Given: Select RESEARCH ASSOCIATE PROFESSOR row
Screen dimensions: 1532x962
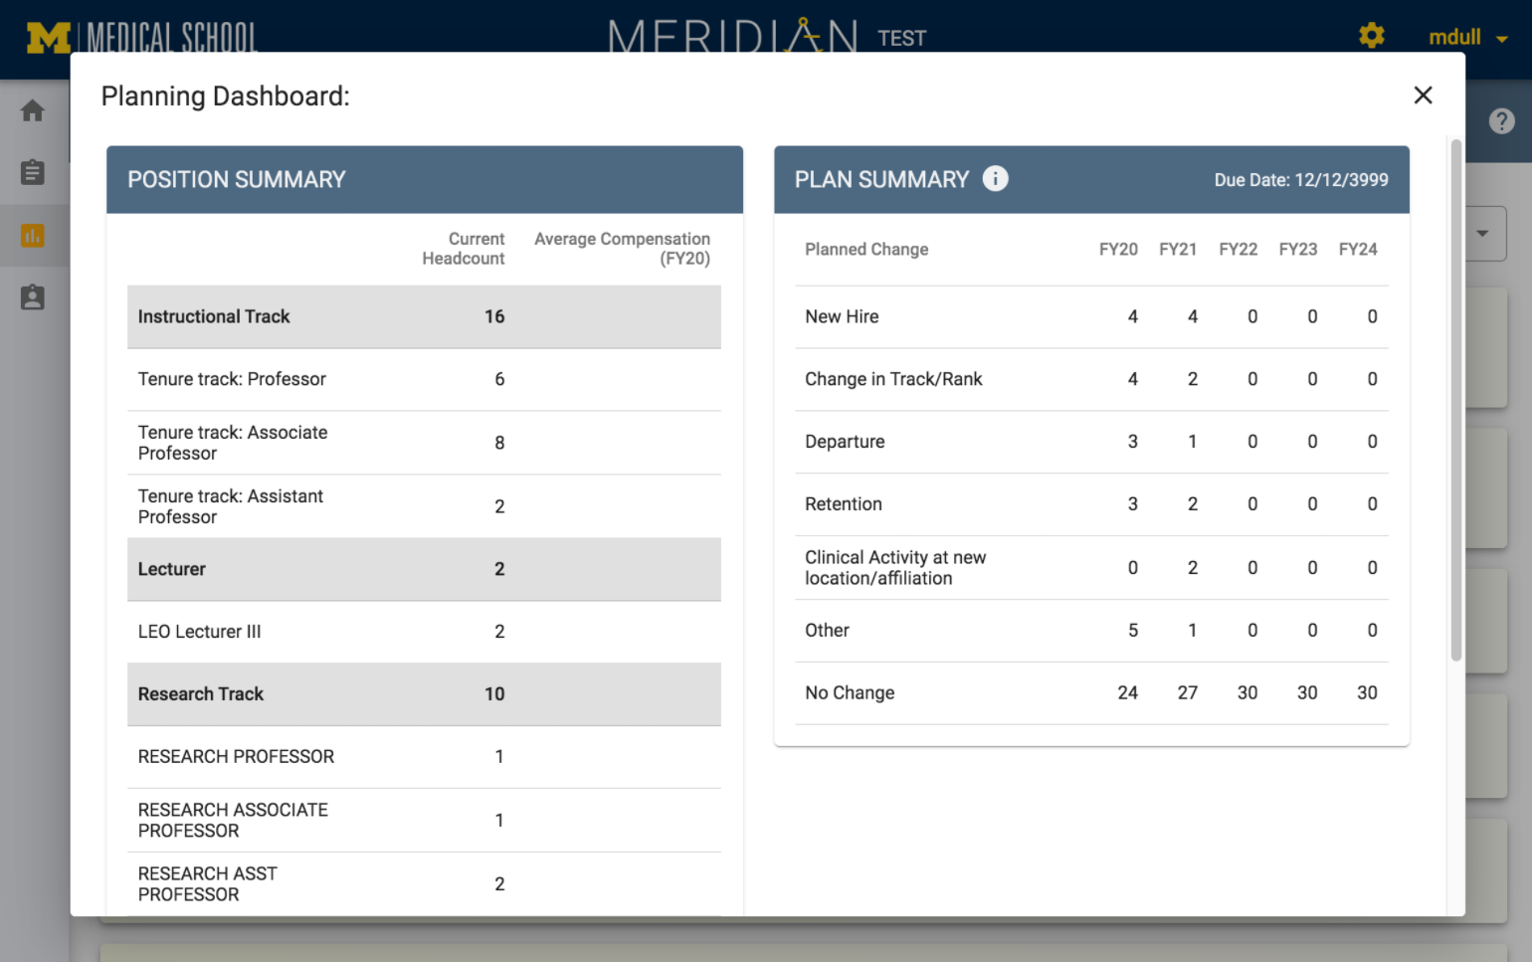Looking at the screenshot, I should [x=424, y=821].
